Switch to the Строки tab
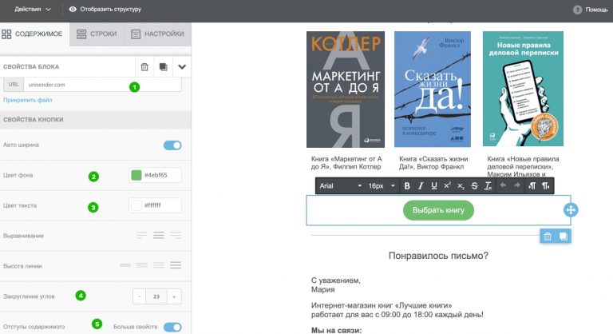Image resolution: width=613 pixels, height=334 pixels. (x=97, y=34)
